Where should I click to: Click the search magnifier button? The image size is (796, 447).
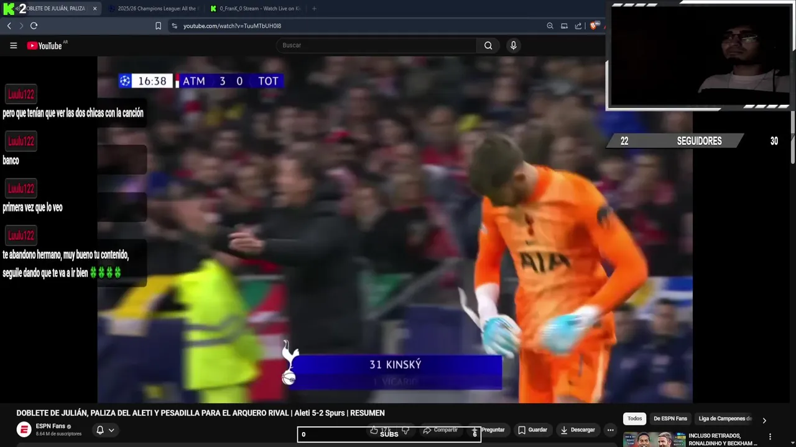(x=488, y=45)
